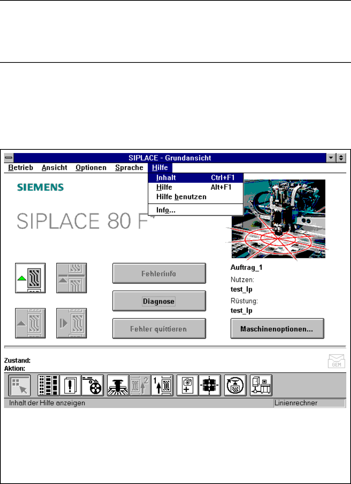
Task: Choose Inhalt from the Hilfe menu
Action: (196, 178)
